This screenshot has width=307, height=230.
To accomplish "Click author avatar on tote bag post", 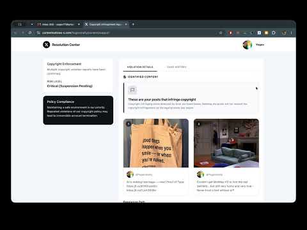I will coord(130,174).
